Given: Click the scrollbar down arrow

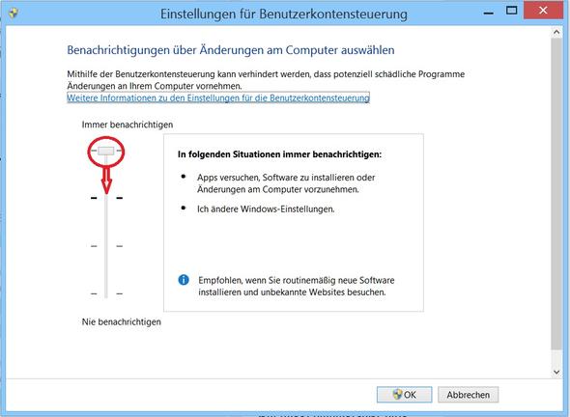Looking at the screenshot, I should (x=556, y=372).
